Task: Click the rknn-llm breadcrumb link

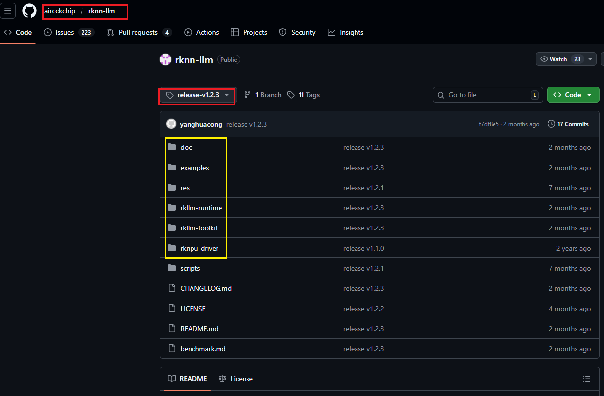Action: pyautogui.click(x=102, y=11)
